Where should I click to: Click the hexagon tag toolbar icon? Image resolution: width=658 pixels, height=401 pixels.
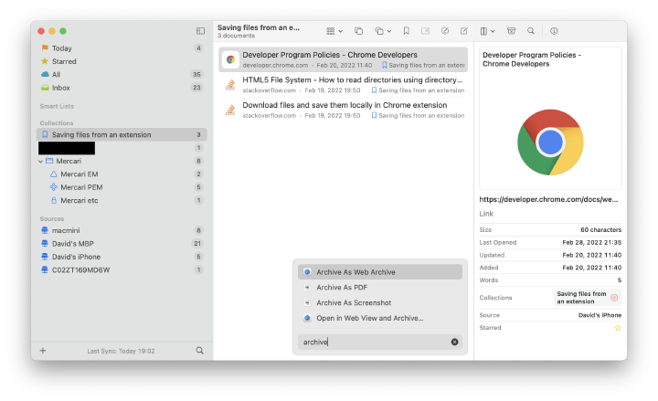pyautogui.click(x=445, y=31)
